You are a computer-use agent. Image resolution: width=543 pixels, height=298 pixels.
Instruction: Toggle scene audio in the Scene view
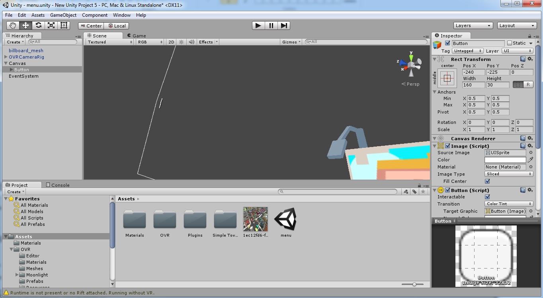coord(191,41)
